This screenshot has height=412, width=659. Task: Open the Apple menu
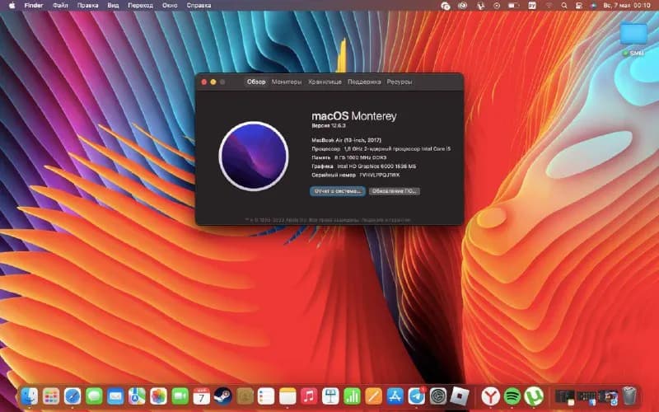(12, 6)
